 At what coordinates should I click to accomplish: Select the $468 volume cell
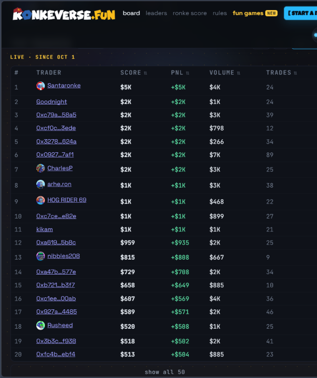216,202
